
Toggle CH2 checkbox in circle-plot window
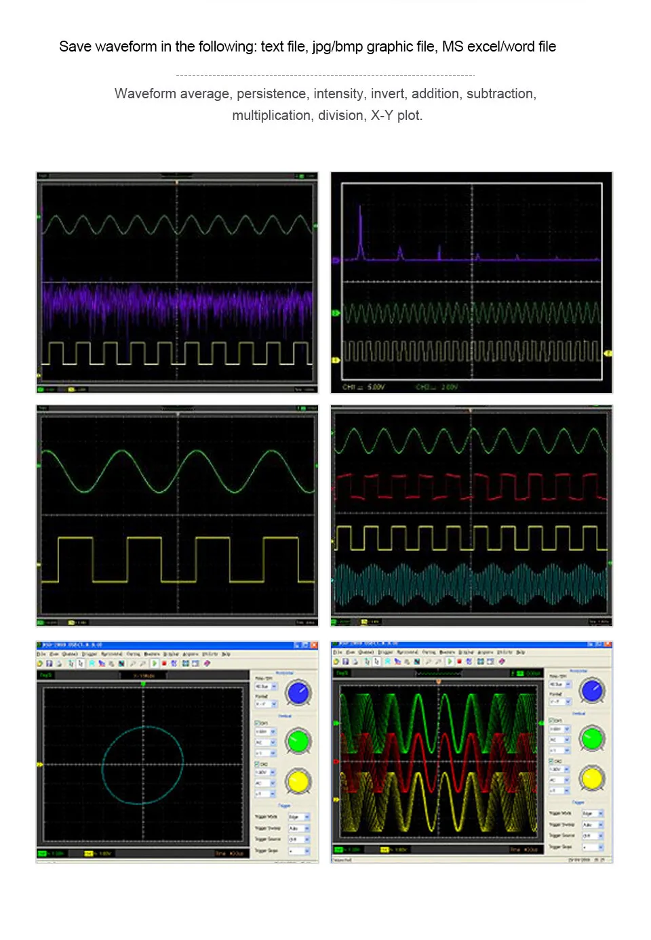coord(256,764)
